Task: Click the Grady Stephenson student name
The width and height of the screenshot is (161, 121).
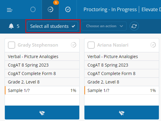Action: (38, 45)
